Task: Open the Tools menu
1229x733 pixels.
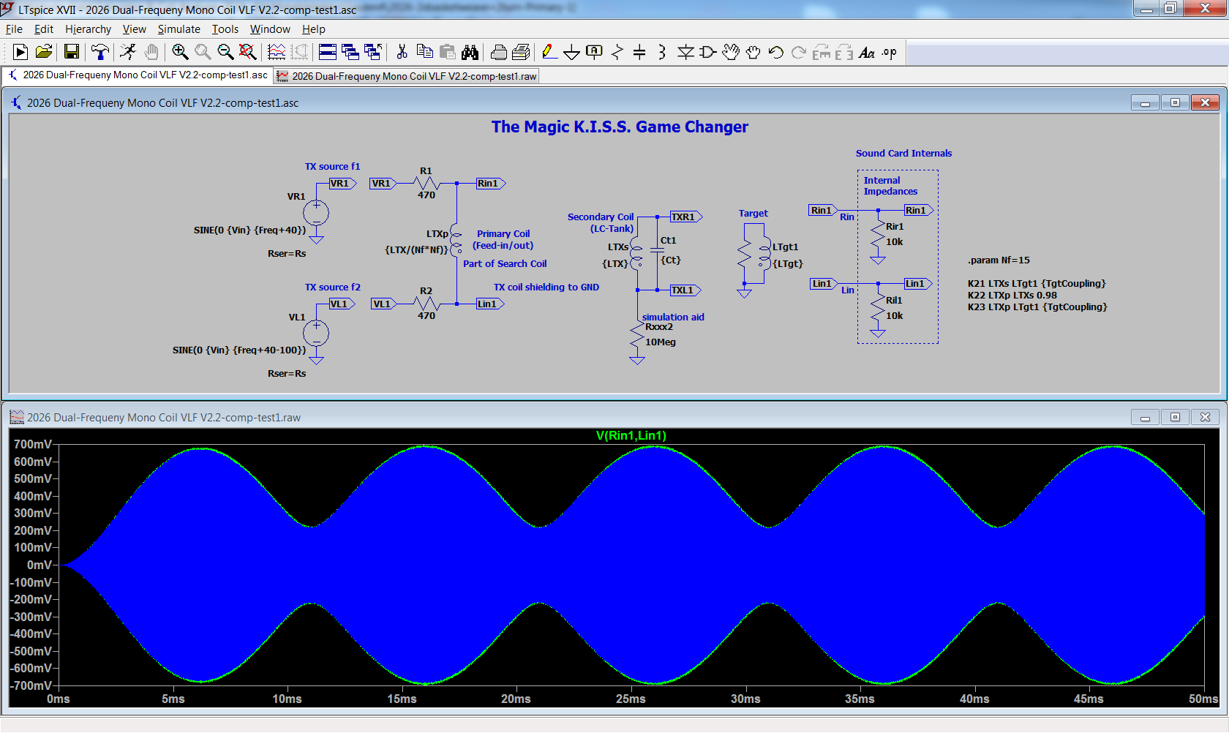Action: click(225, 29)
